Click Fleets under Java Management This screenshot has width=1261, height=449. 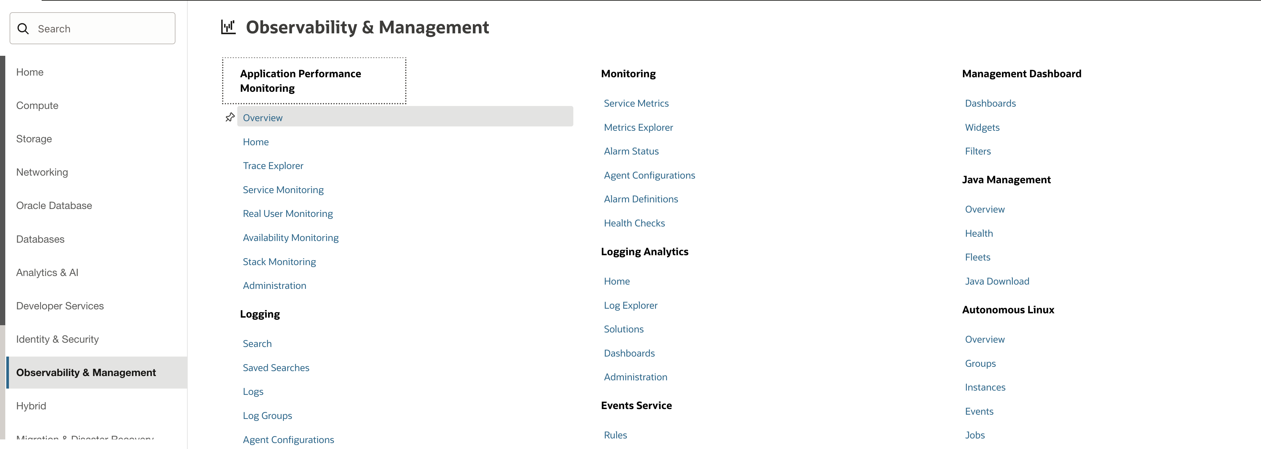click(x=977, y=257)
